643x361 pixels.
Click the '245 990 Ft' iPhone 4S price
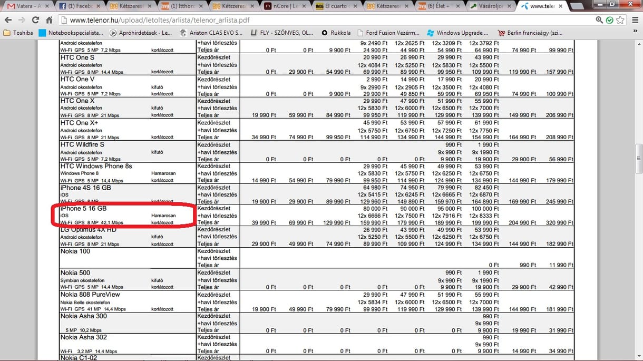point(561,202)
